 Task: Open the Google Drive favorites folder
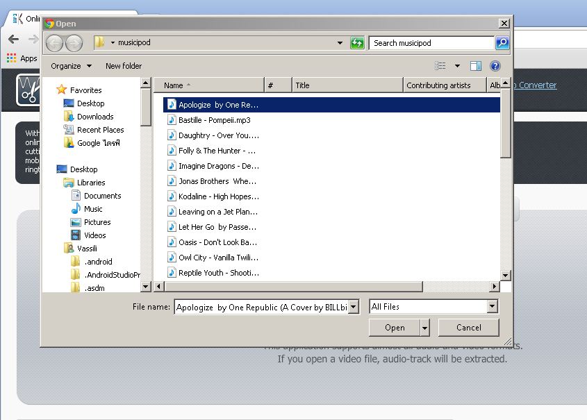(x=92, y=143)
